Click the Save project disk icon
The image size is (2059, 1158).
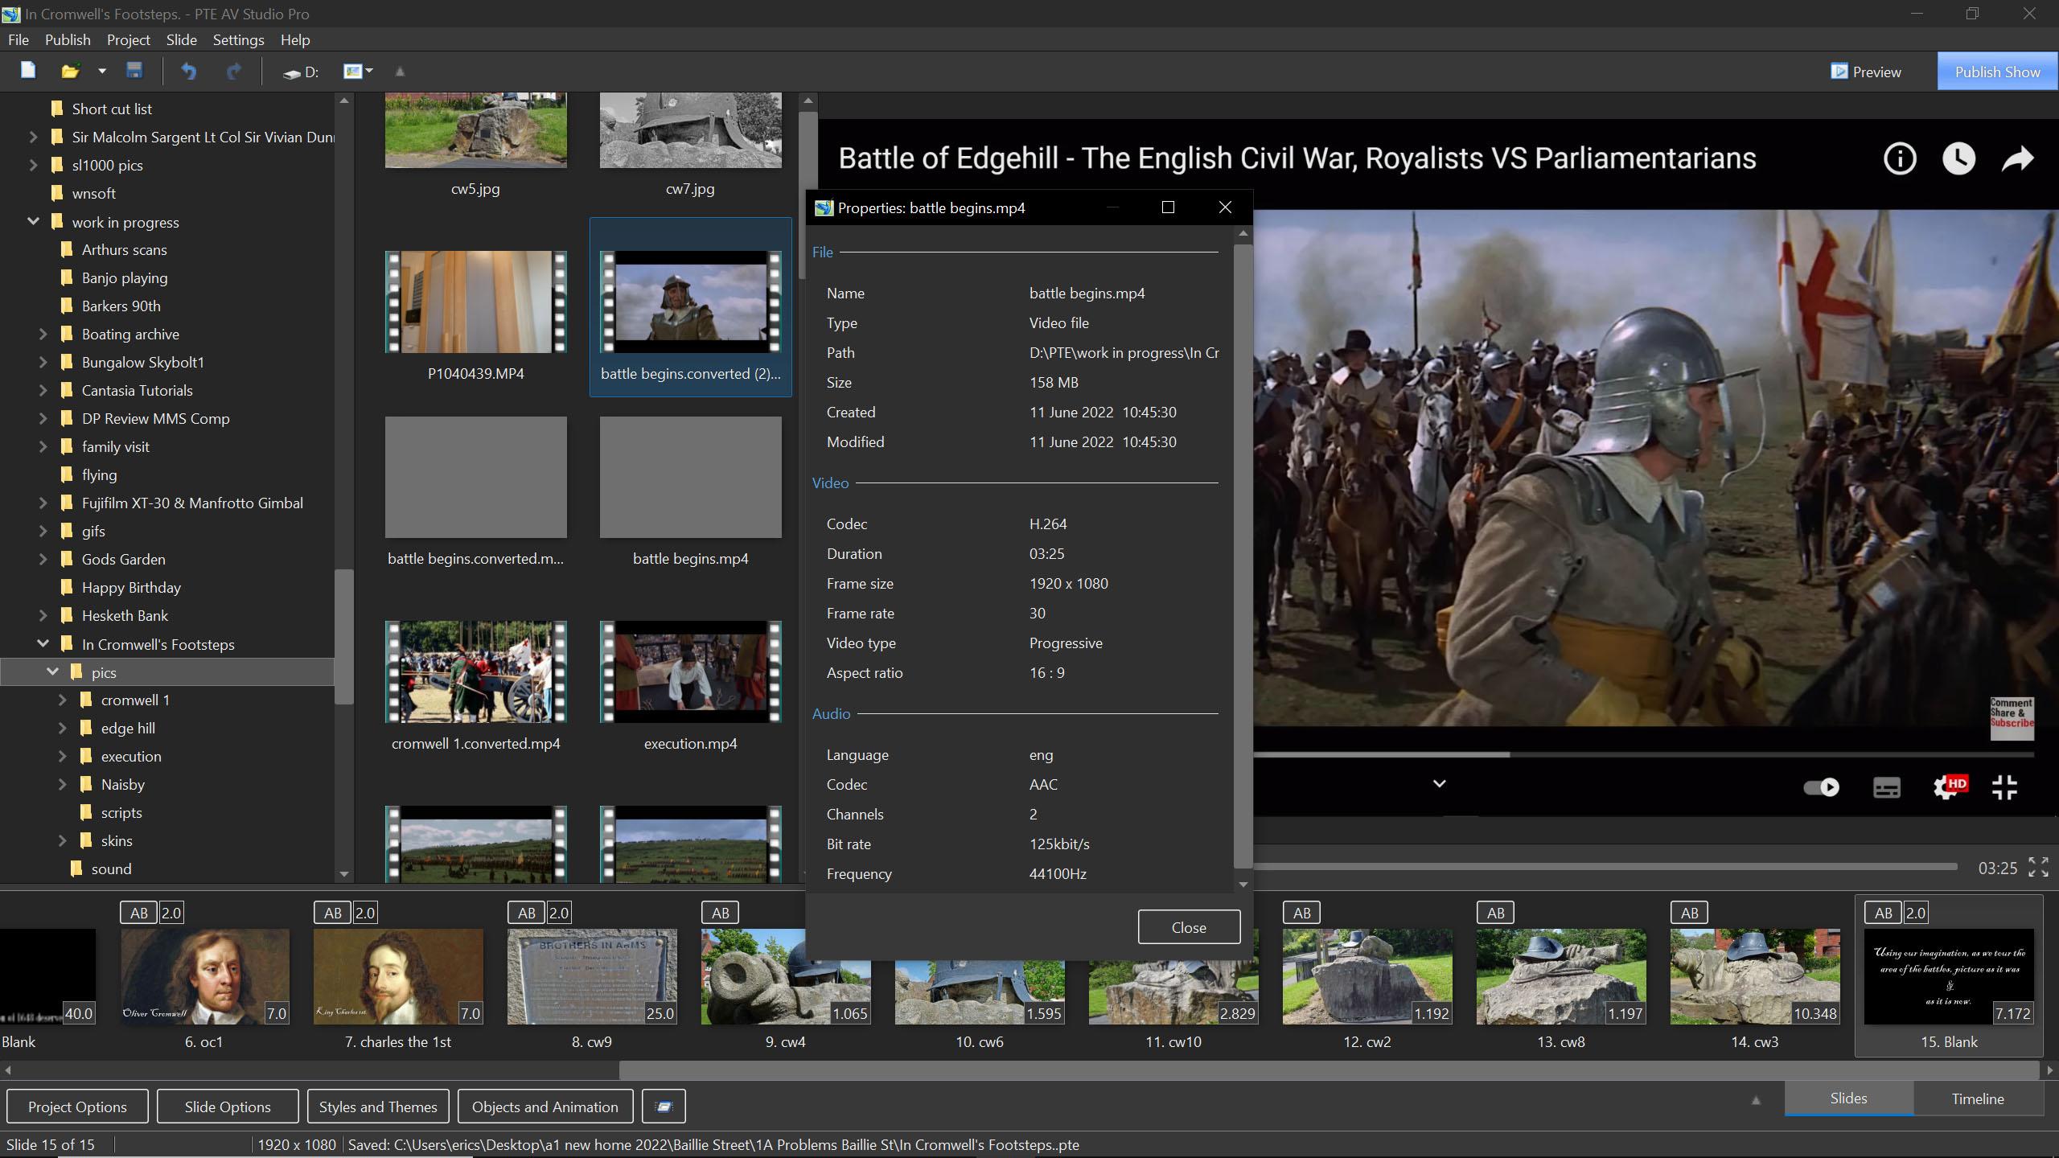(x=134, y=71)
